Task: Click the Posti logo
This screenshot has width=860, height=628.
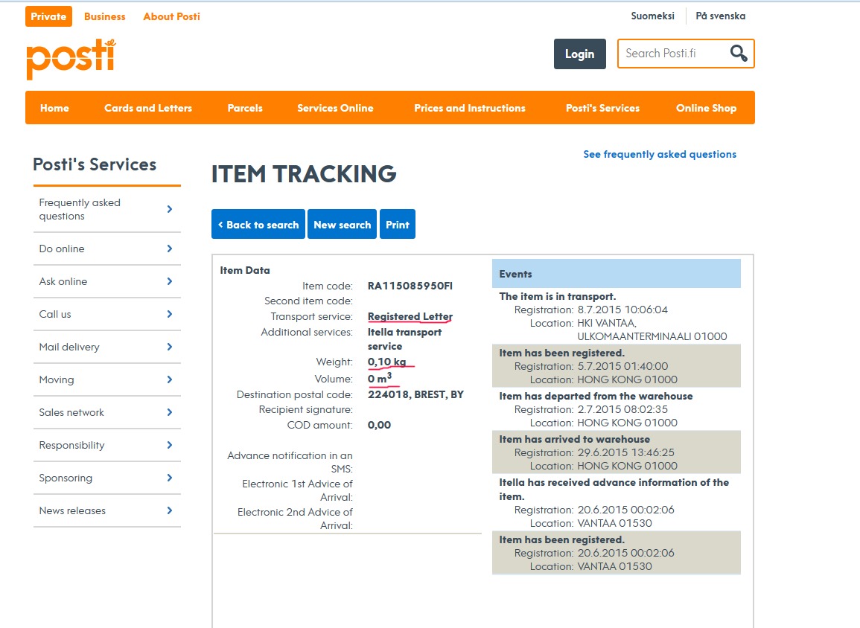Action: [x=71, y=59]
